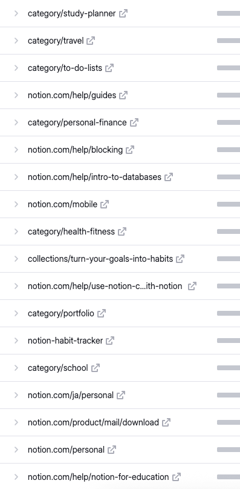Open external link icon for category/study-planner

click(x=123, y=13)
